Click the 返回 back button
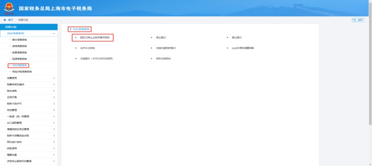This screenshot has height=166, width=372. [358, 20]
